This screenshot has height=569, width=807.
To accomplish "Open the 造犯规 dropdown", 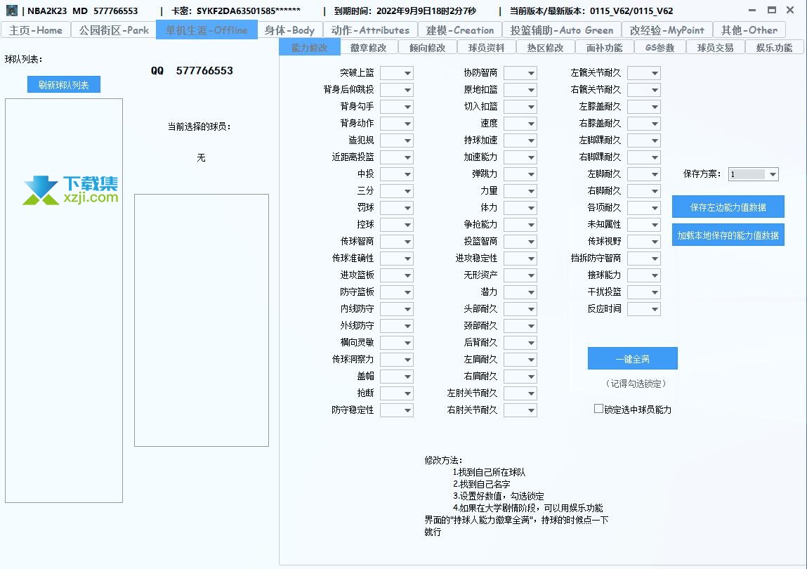I will coord(397,140).
